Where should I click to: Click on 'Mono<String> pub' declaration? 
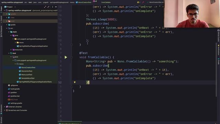click(x=99, y=61)
